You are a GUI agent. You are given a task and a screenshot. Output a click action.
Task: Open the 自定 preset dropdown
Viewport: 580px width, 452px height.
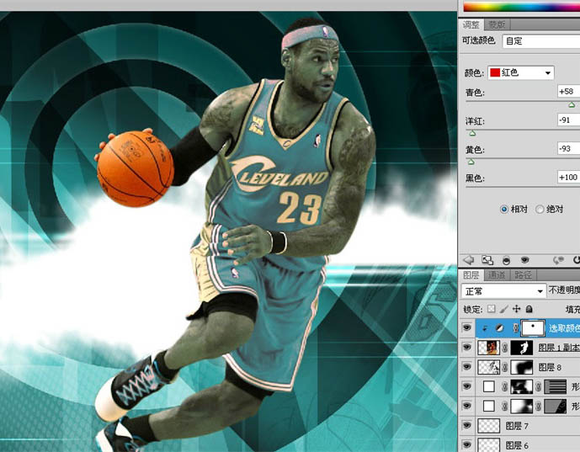pos(540,41)
